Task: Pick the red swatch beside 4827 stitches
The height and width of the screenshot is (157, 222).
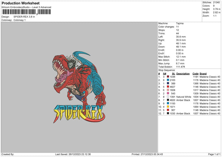Action: 168,87
